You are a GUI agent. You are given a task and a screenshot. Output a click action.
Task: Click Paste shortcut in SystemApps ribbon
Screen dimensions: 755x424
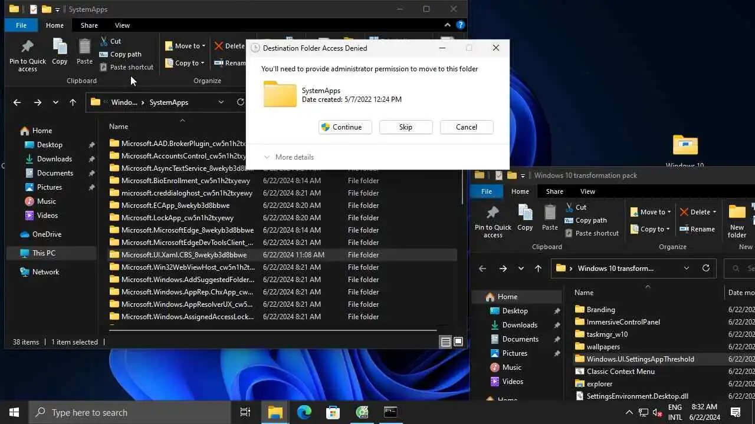[x=126, y=67]
